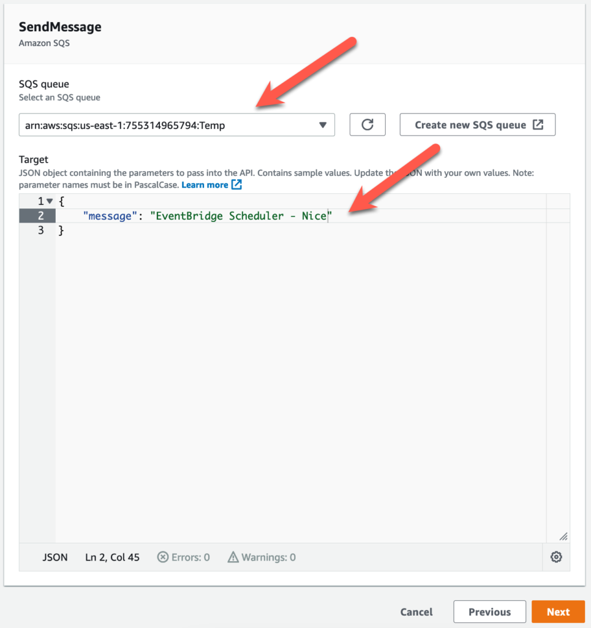Image resolution: width=591 pixels, height=628 pixels.
Task: Click Create new SQS queue button
Action: tap(478, 124)
